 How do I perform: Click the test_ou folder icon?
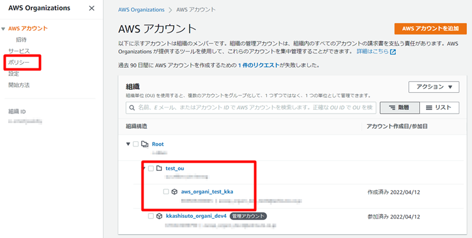point(159,168)
